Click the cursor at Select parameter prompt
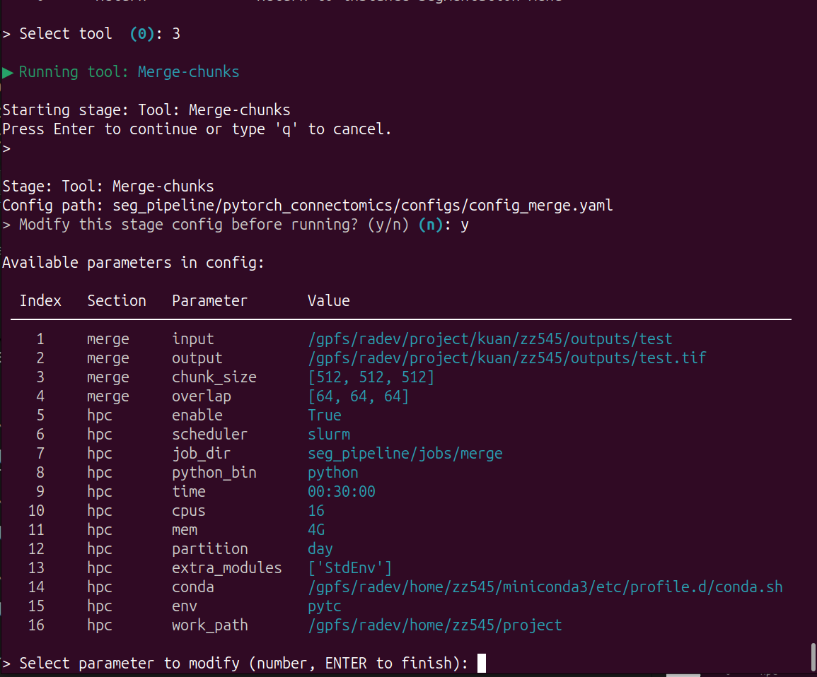This screenshot has height=677, width=817. [x=482, y=663]
